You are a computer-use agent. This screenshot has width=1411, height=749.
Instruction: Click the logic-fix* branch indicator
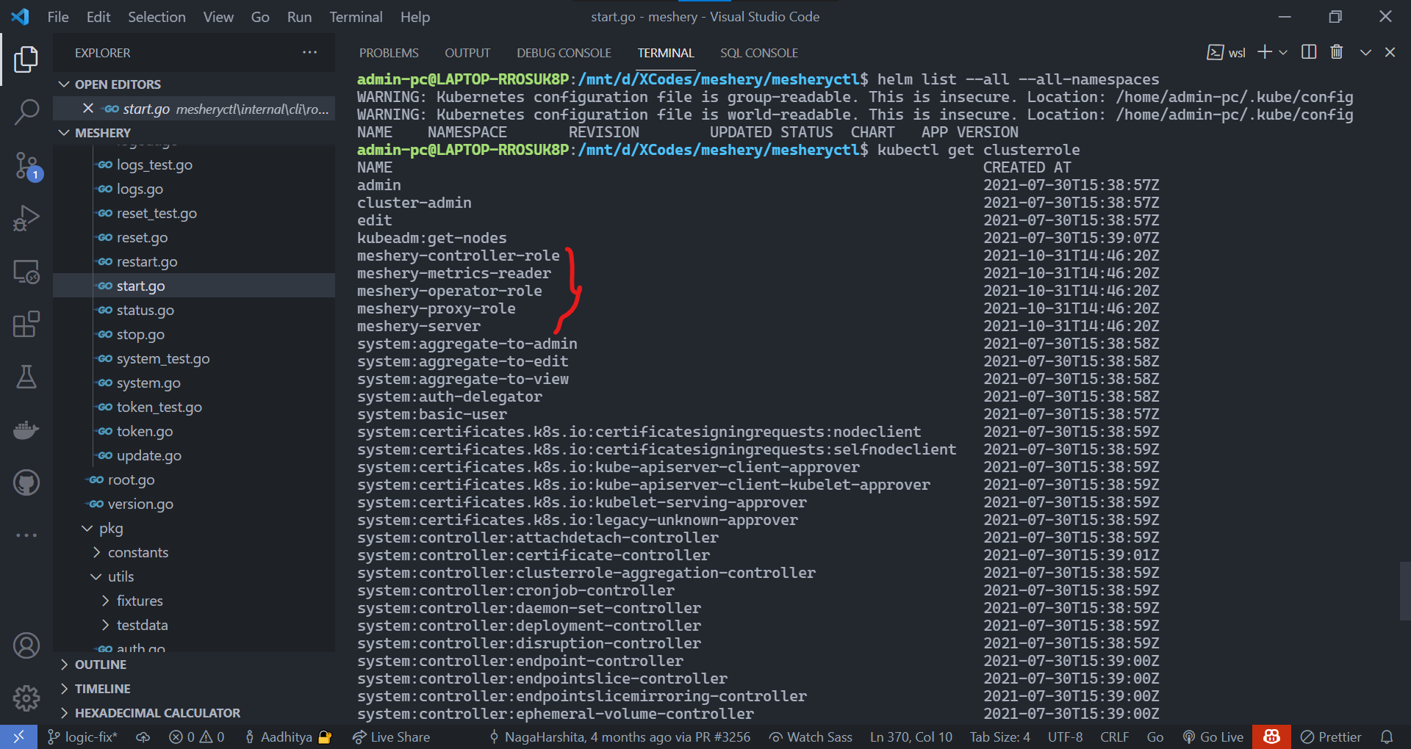point(82,737)
